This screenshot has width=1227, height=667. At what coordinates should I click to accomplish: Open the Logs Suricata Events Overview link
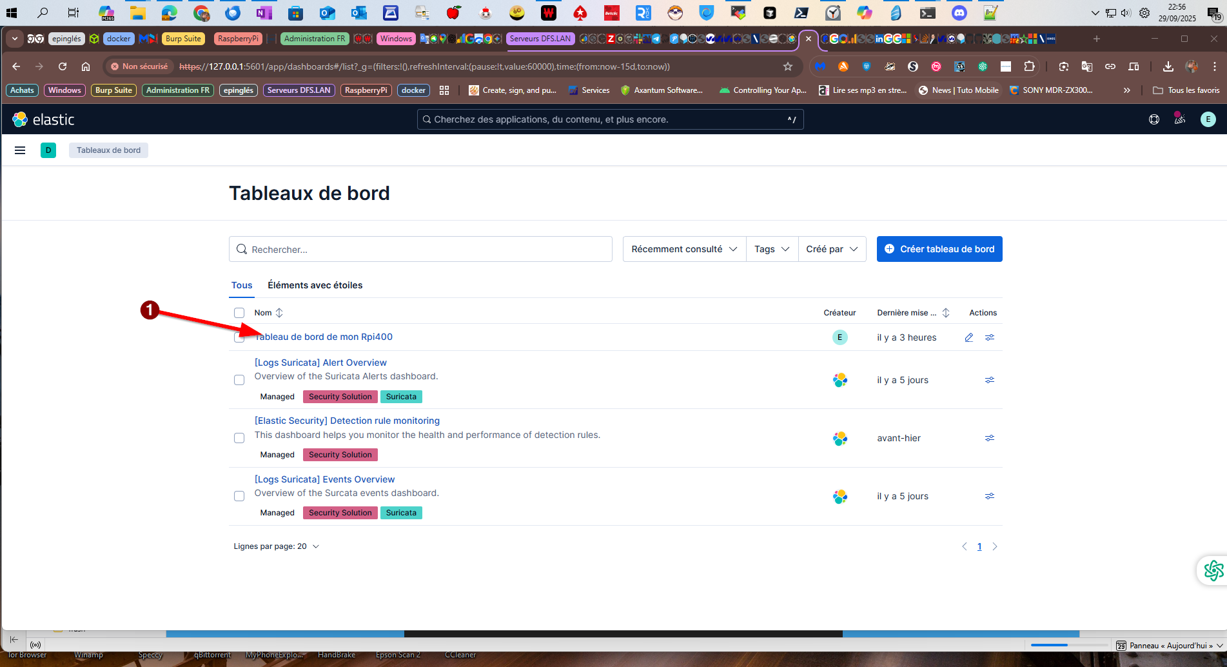[x=324, y=479]
